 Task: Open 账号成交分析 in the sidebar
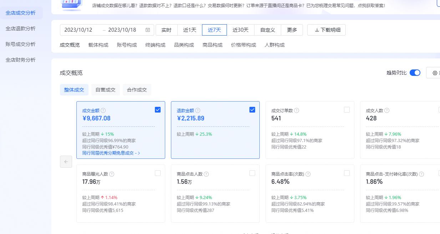21,44
